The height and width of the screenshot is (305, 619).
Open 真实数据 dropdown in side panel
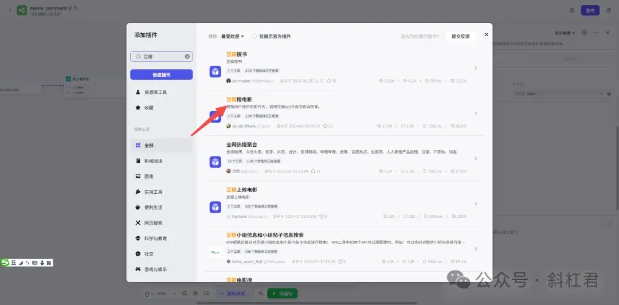[x=565, y=33]
